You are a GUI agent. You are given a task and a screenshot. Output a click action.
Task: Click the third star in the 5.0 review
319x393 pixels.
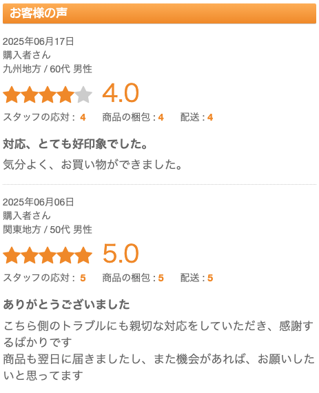pos(48,255)
